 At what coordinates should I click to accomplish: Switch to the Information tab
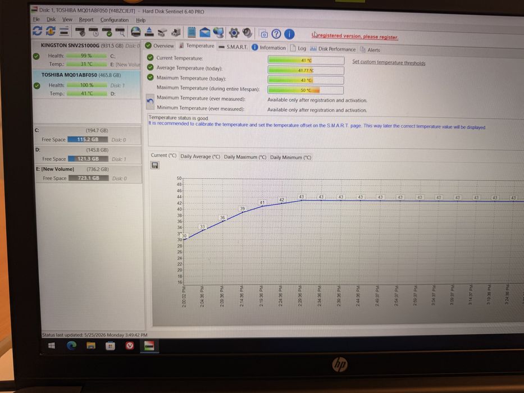click(x=268, y=48)
